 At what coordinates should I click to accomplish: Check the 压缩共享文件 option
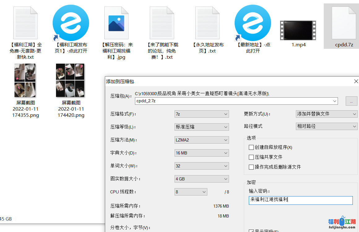coord(251,157)
